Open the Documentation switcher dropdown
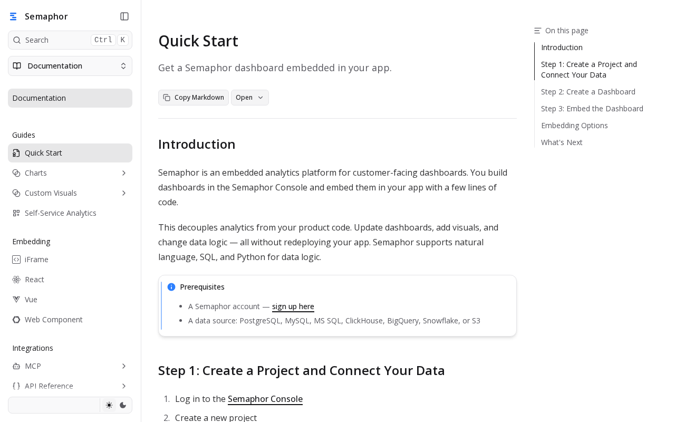 (70, 66)
